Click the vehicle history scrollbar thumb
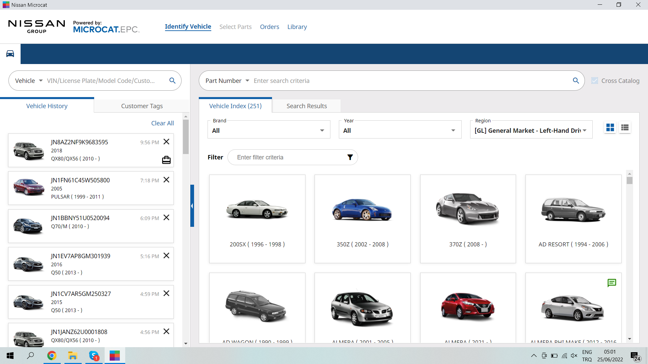 [x=186, y=137]
